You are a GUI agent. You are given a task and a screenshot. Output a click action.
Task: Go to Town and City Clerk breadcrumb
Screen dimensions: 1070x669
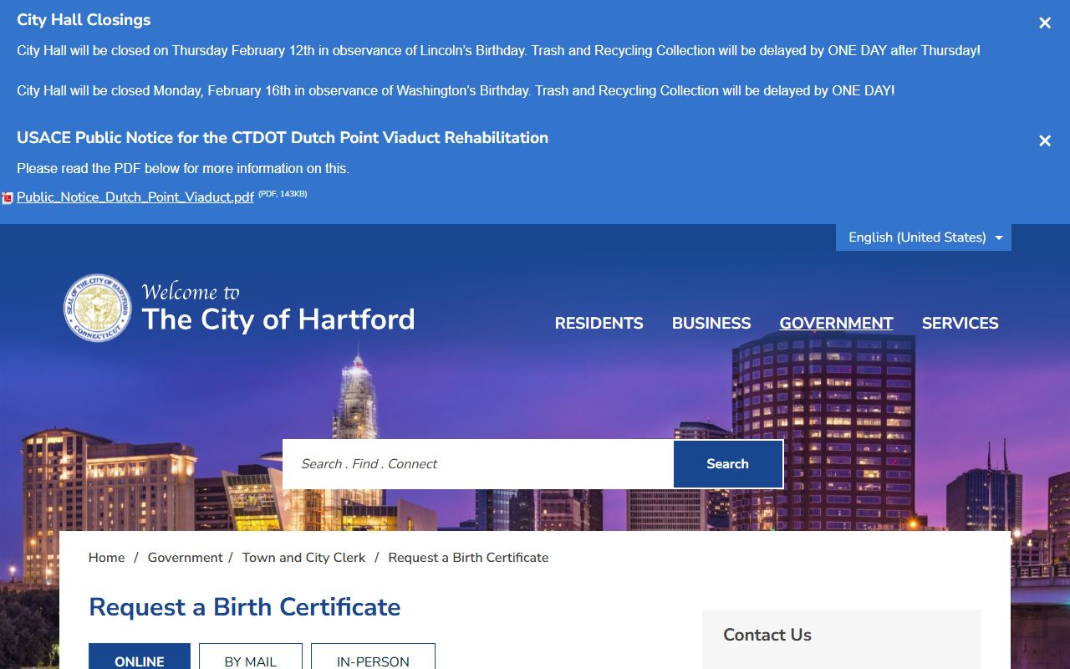304,558
